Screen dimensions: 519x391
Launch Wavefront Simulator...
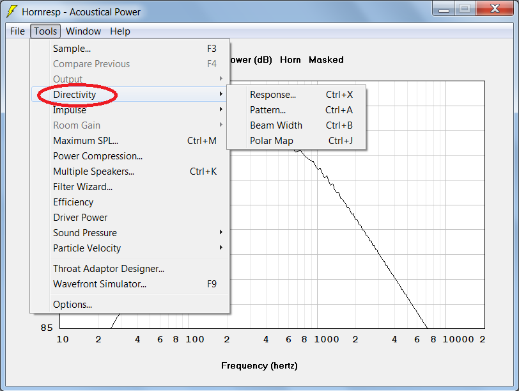tap(130, 284)
